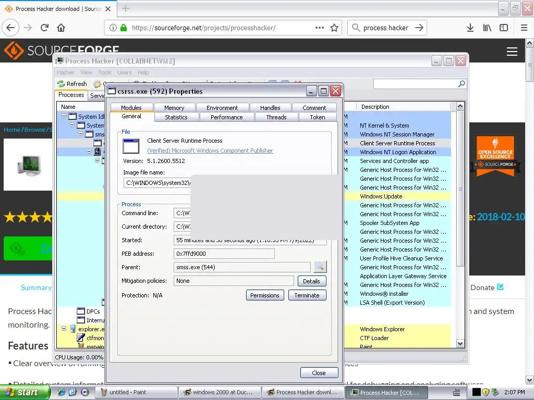Launch Internet Explorer from quick launch
The image size is (534, 400).
point(62,392)
